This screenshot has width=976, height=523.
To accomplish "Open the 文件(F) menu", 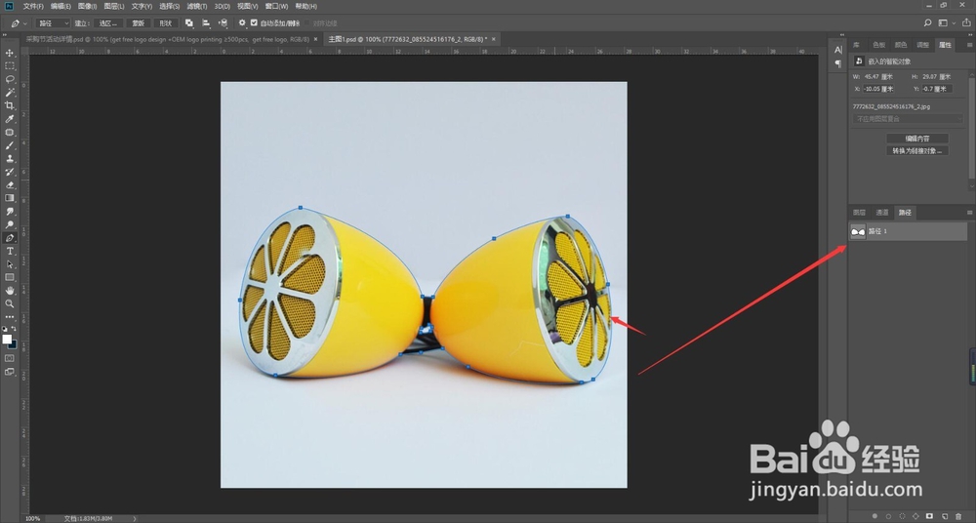I will coord(33,6).
